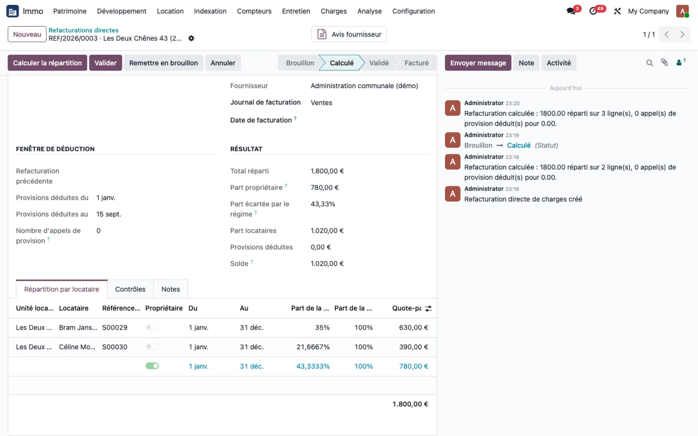The image size is (698, 436).
Task: Click the Date de facturation field
Action: click(x=370, y=120)
